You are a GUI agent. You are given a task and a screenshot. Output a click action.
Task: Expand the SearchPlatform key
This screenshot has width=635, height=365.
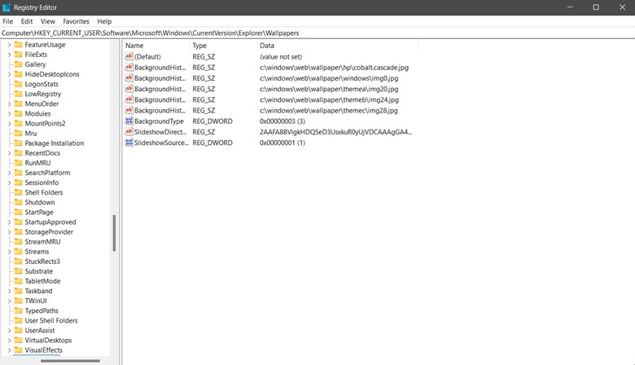(9, 173)
